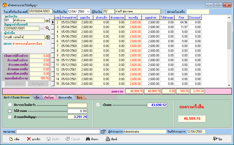
Task: Click the Cancel undo button
Action: 73,139
